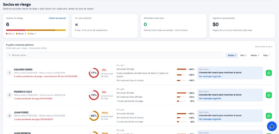Open WhatsApp for JUAN PEREZ
Image resolution: width=279 pixels, height=134 pixels.
269,116
